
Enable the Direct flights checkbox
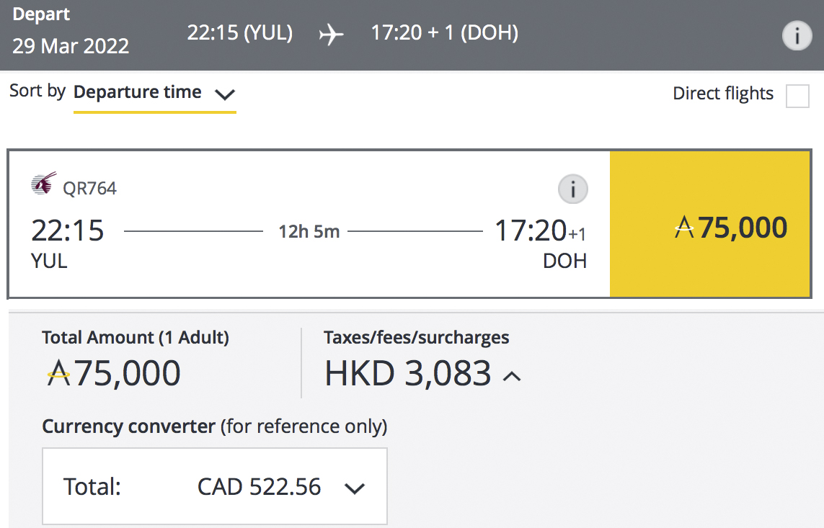point(797,95)
